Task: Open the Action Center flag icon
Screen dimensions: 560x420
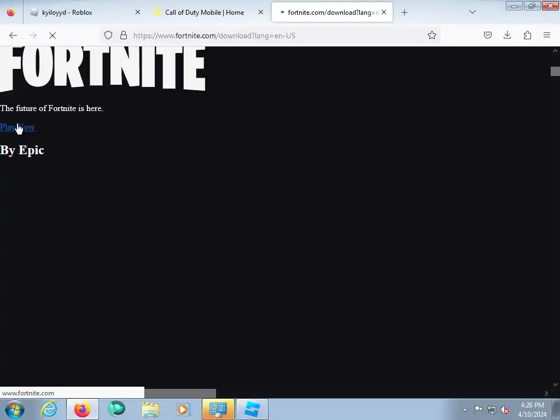Action: [478, 410]
